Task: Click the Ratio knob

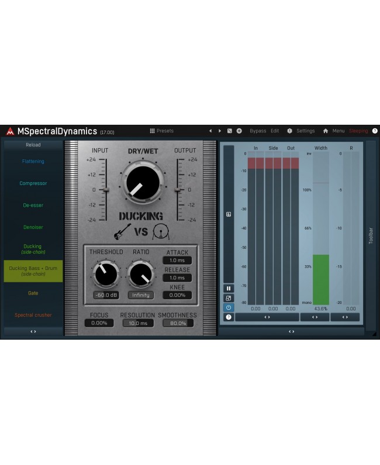Action: pyautogui.click(x=141, y=274)
